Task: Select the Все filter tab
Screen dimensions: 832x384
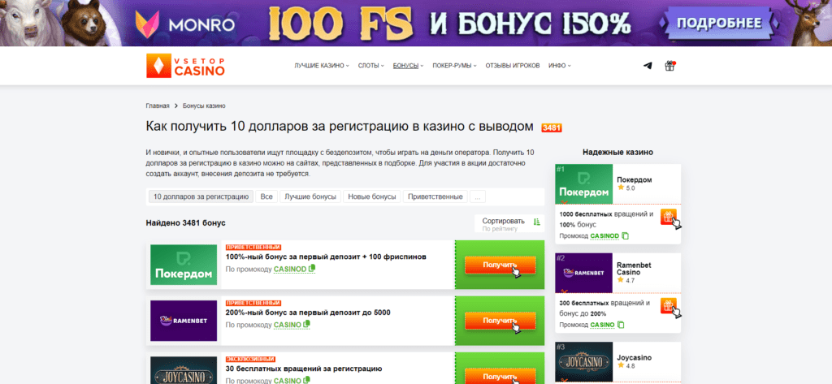Action: pyautogui.click(x=266, y=196)
